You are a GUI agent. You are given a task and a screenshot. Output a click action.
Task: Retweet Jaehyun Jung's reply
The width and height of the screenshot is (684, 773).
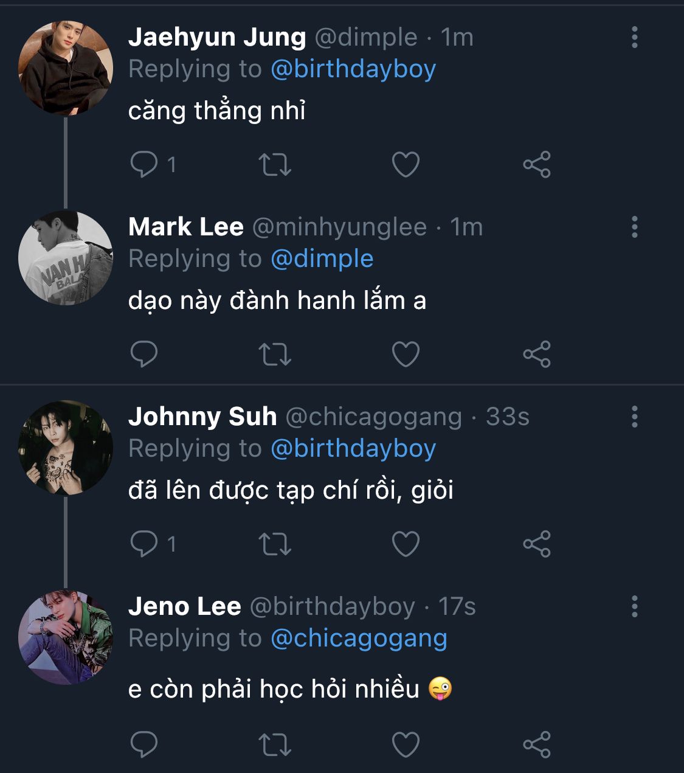[275, 164]
